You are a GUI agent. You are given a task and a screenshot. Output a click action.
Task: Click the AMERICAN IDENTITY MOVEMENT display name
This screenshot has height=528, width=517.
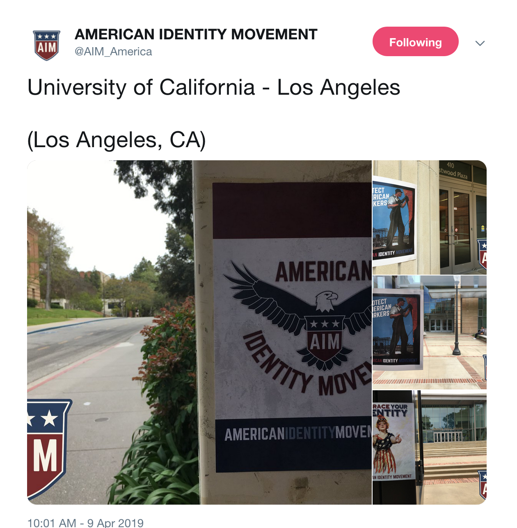196,34
